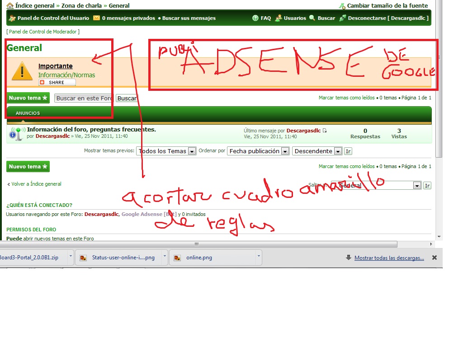Open the Usuarios list
The image size is (463, 347).
pos(295,18)
